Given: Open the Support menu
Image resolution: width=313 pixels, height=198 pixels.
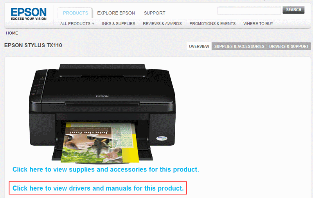Looking at the screenshot, I should click(155, 13).
